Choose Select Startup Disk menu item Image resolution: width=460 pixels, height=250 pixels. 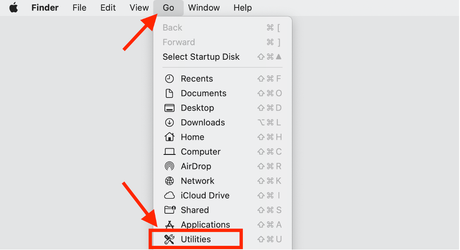201,57
